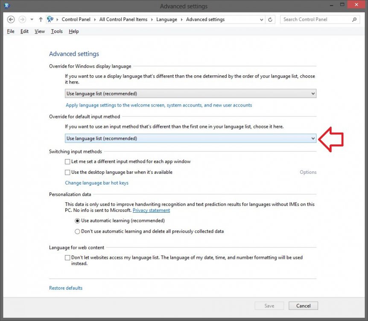The image size is (368, 321).
Task: Click the Language icon in the address bar
Action: click(x=50, y=19)
